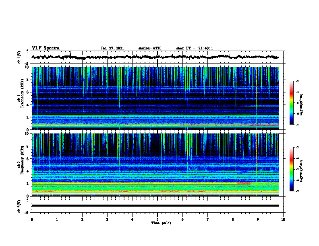Click the "-3" label on ch.1 colorbar

pos(297,81)
